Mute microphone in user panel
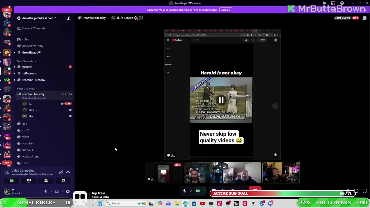370x208 pixels. pyautogui.click(x=46, y=192)
